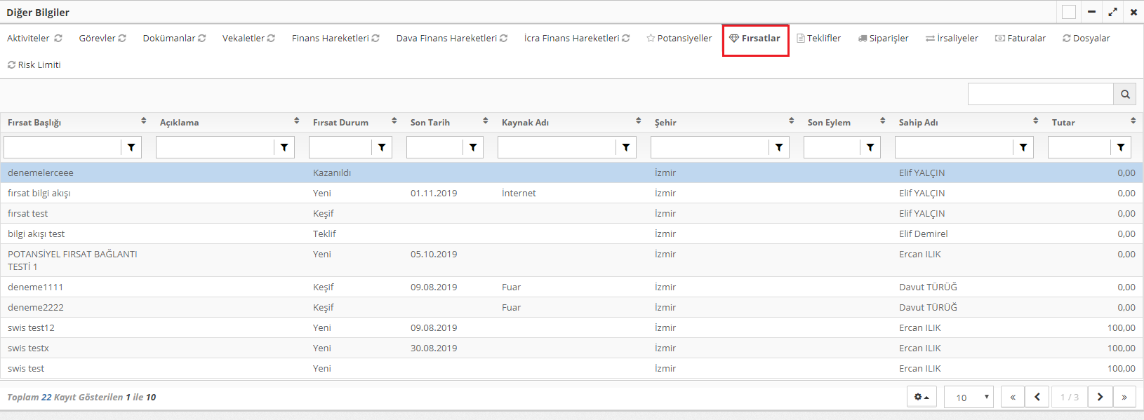Go to next page arrow
The image size is (1144, 420).
point(1100,397)
